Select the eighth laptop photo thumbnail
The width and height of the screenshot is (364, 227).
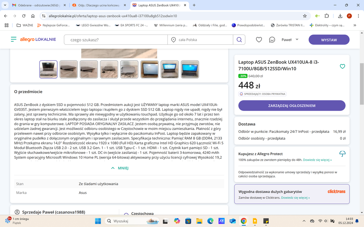pos(190,69)
